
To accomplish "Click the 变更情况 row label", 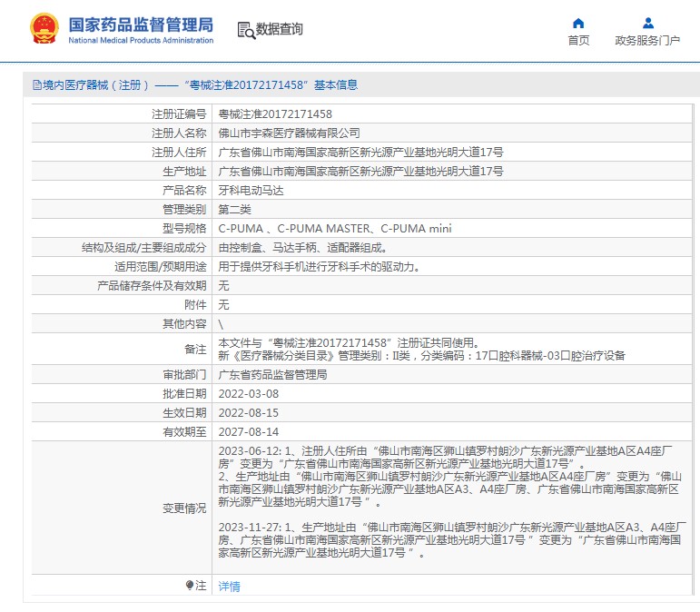I will pyautogui.click(x=184, y=508).
